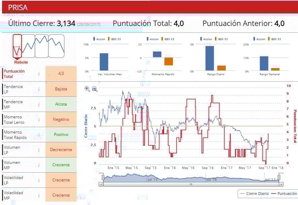Click the Var. Volumen Mes chart caption

tap(110, 74)
